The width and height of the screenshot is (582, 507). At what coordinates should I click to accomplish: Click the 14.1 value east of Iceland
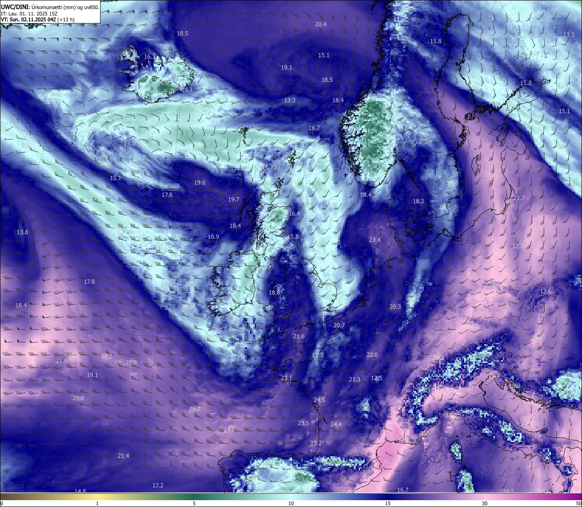[x=186, y=89]
